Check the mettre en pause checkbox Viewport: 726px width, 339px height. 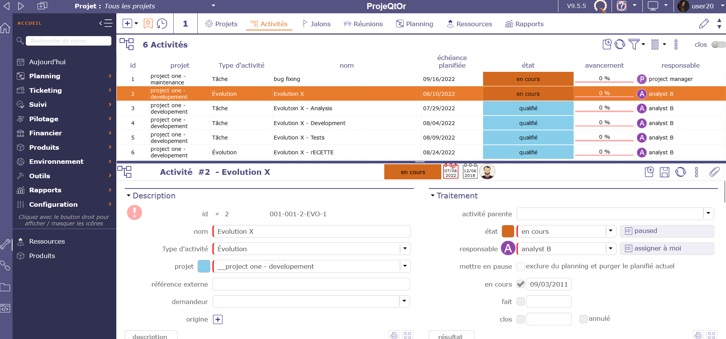coord(521,266)
